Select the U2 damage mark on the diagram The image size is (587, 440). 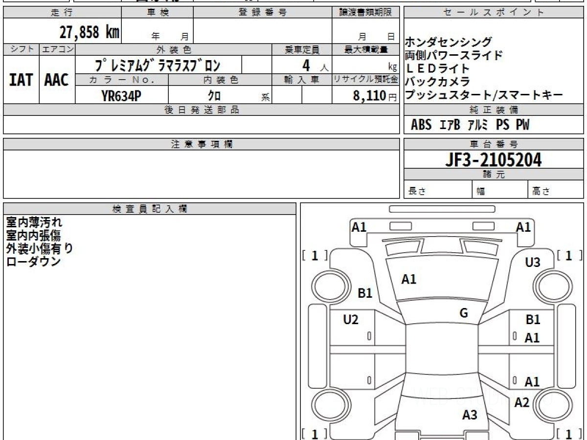[x=351, y=320]
